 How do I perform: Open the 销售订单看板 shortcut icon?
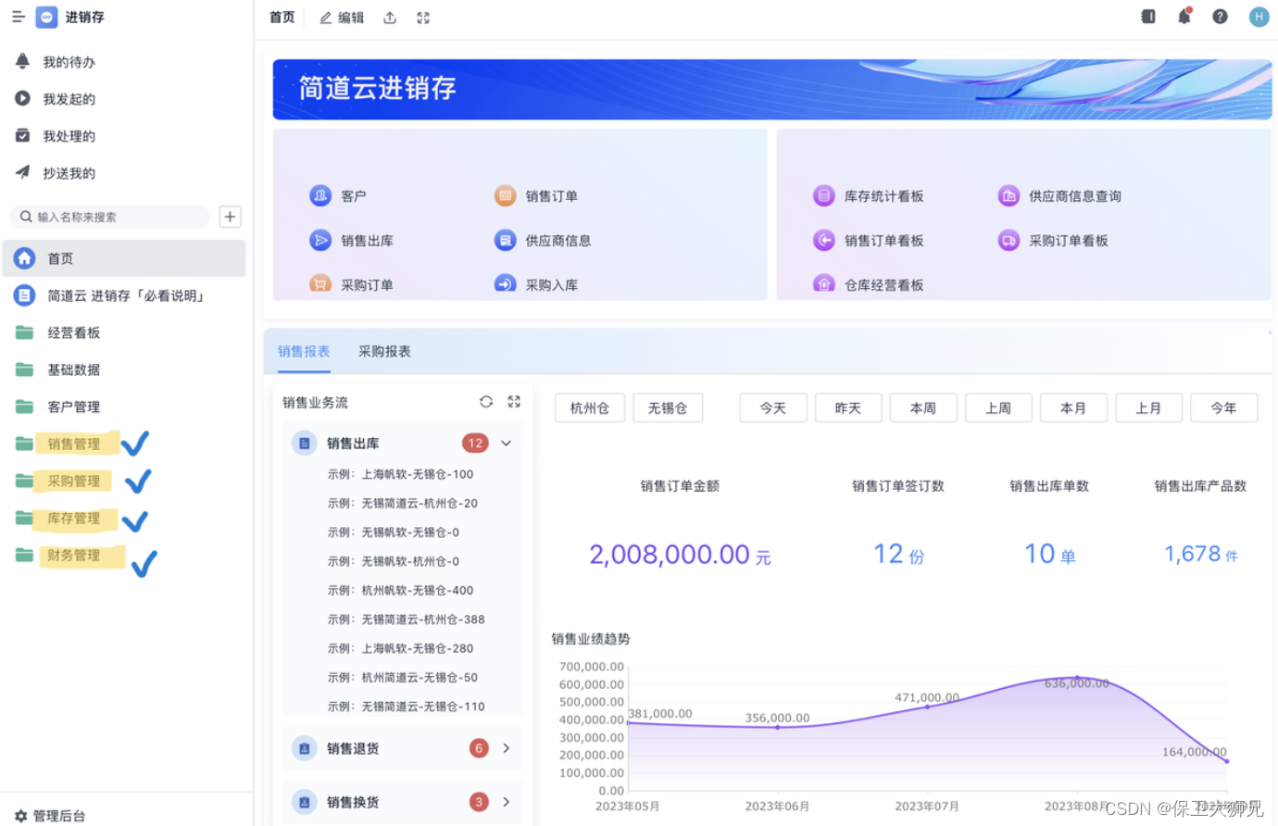pos(824,240)
